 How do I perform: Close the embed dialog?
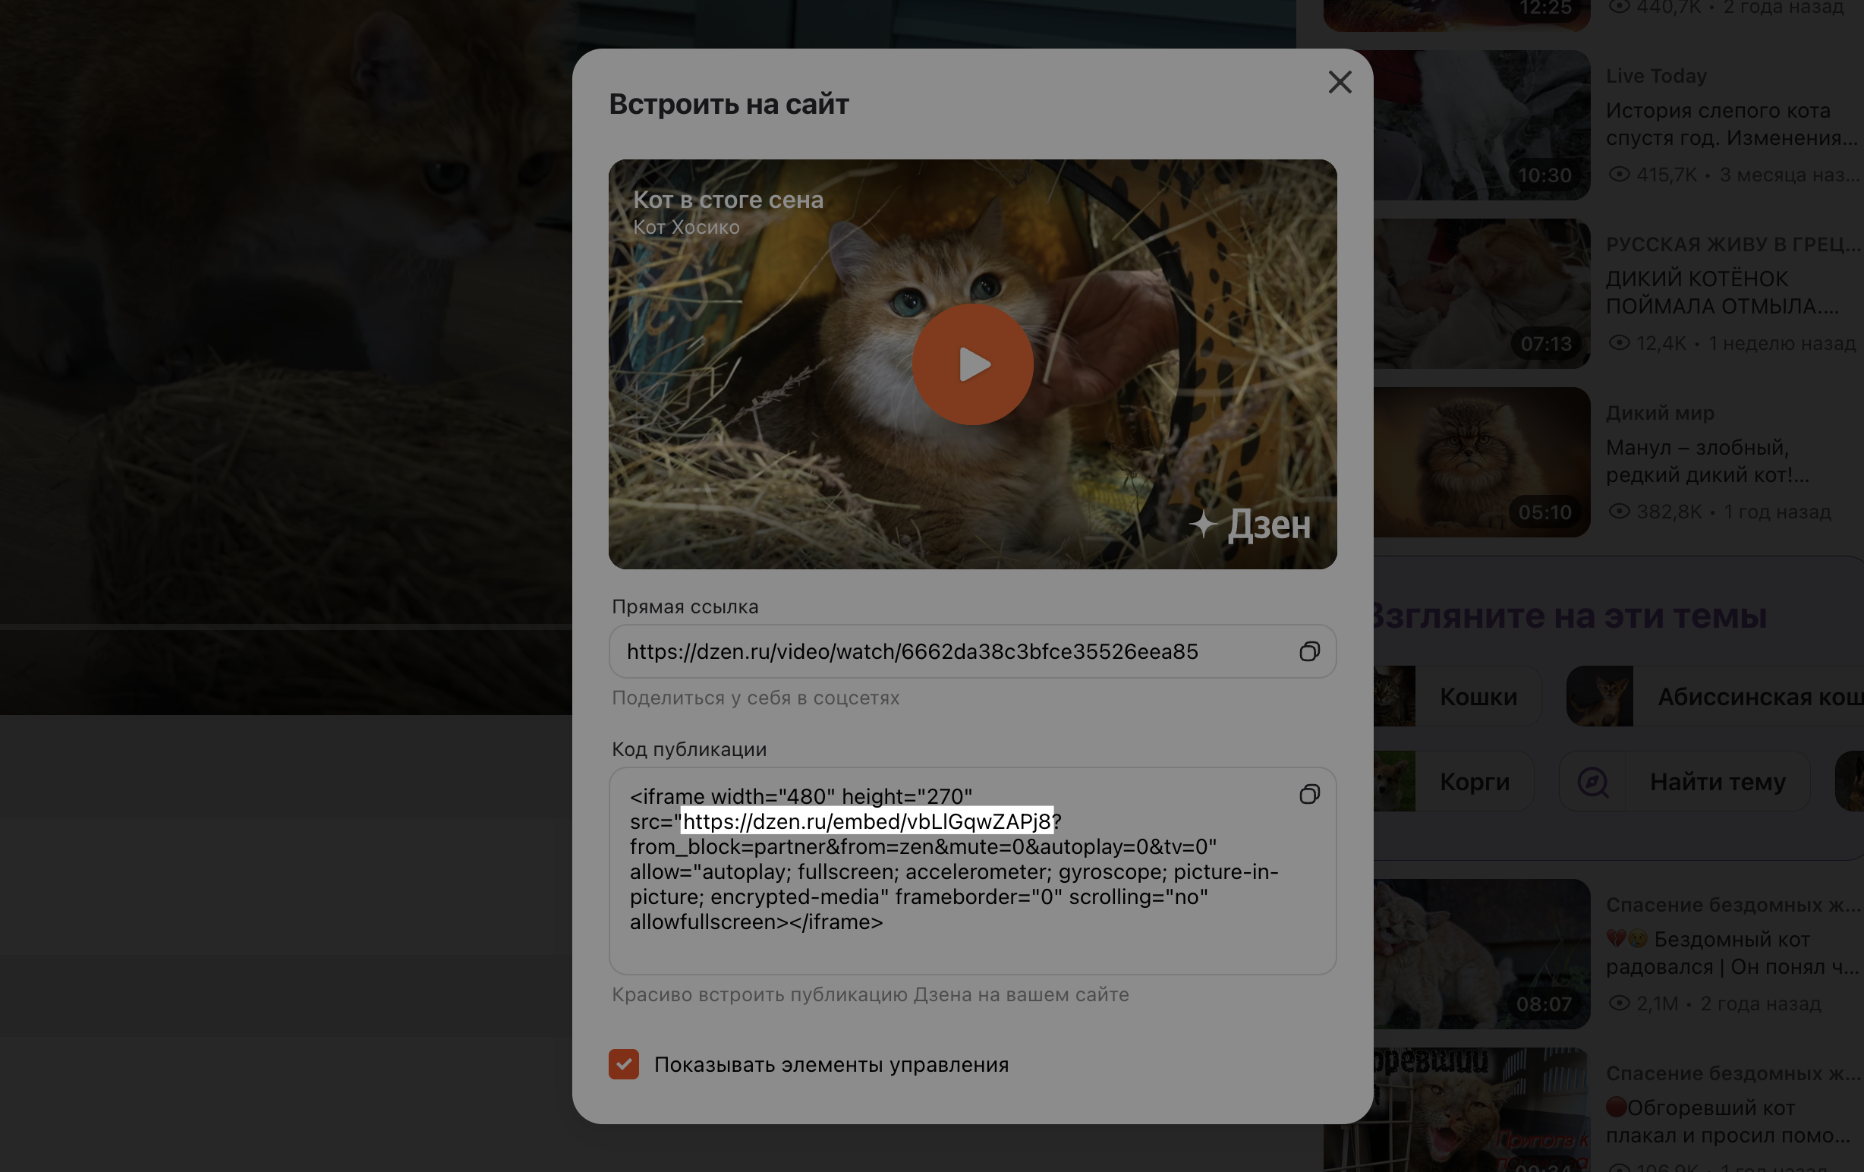(x=1339, y=82)
